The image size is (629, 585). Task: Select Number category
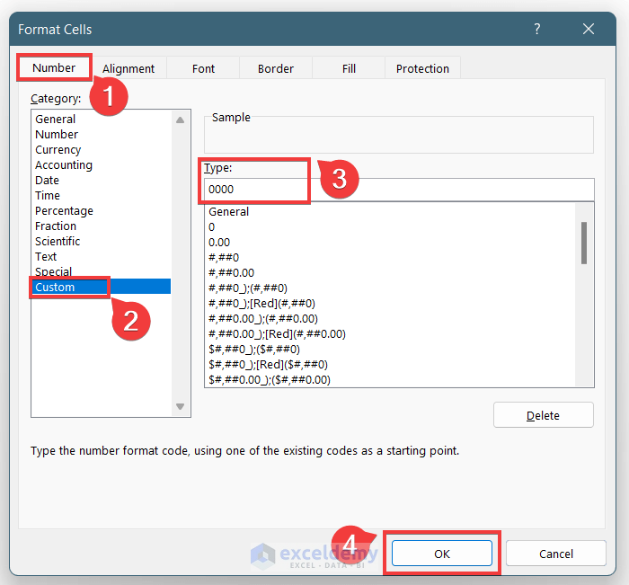tap(102, 135)
